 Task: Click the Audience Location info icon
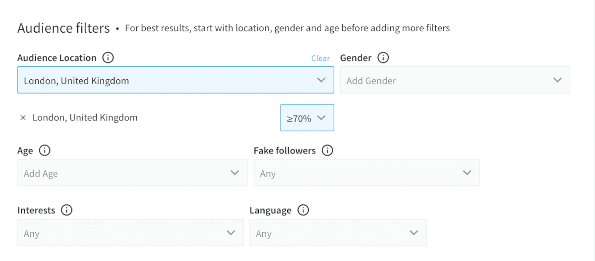pyautogui.click(x=108, y=57)
